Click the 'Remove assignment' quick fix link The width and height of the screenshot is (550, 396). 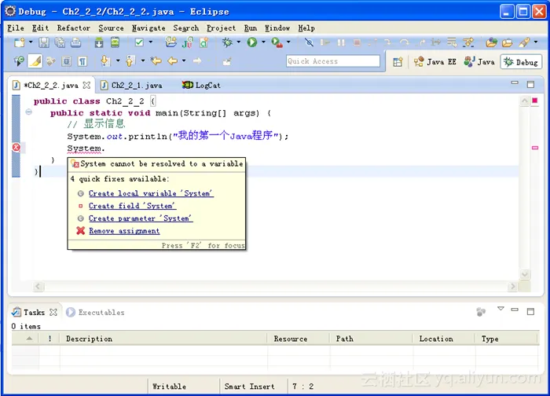tap(124, 231)
